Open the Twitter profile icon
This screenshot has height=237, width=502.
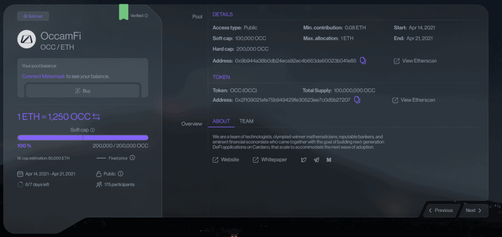tap(303, 160)
